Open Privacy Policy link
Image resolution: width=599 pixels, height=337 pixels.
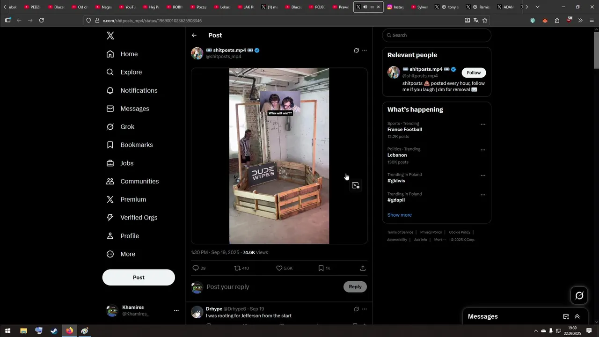(x=431, y=232)
